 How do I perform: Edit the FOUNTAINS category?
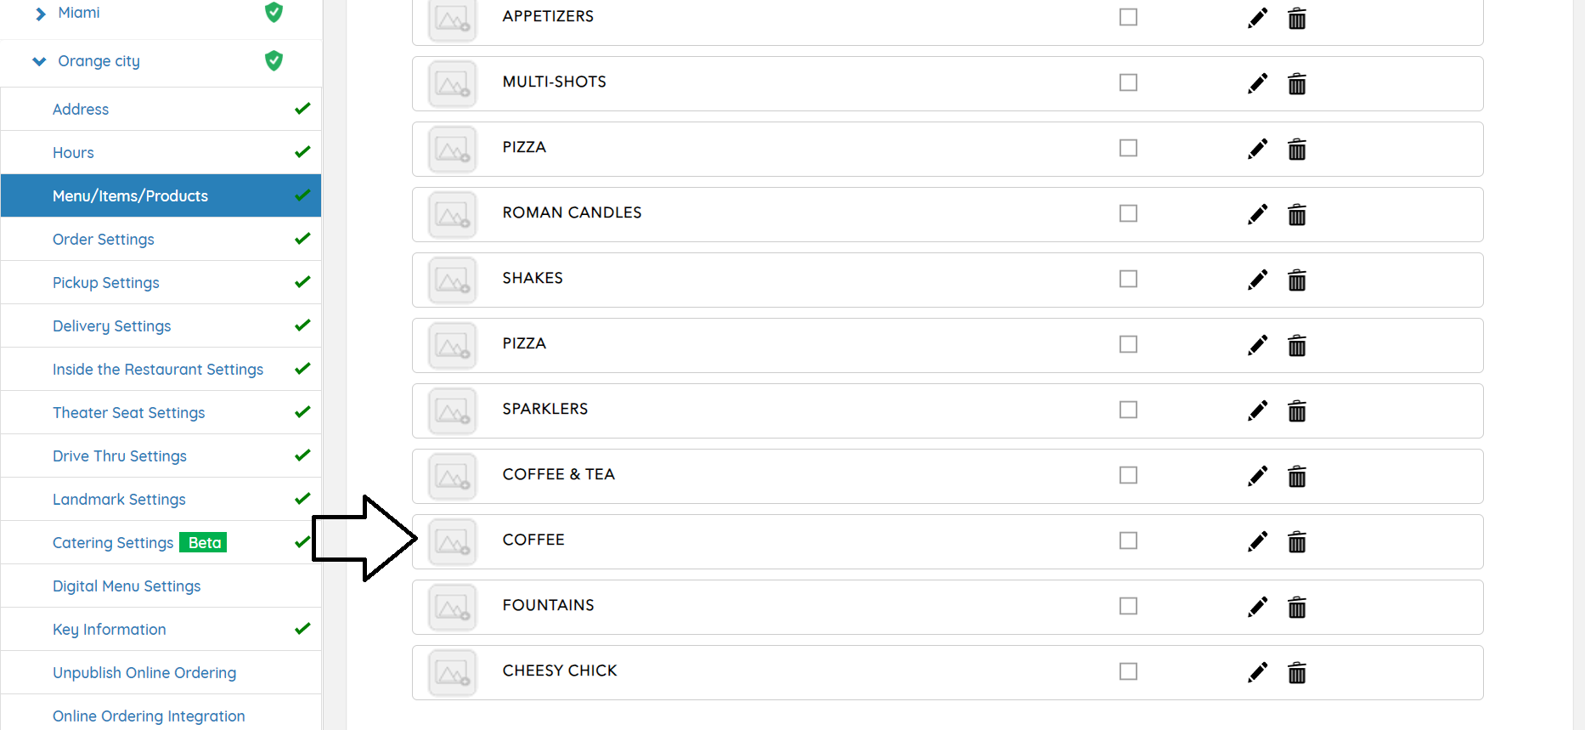1257,607
